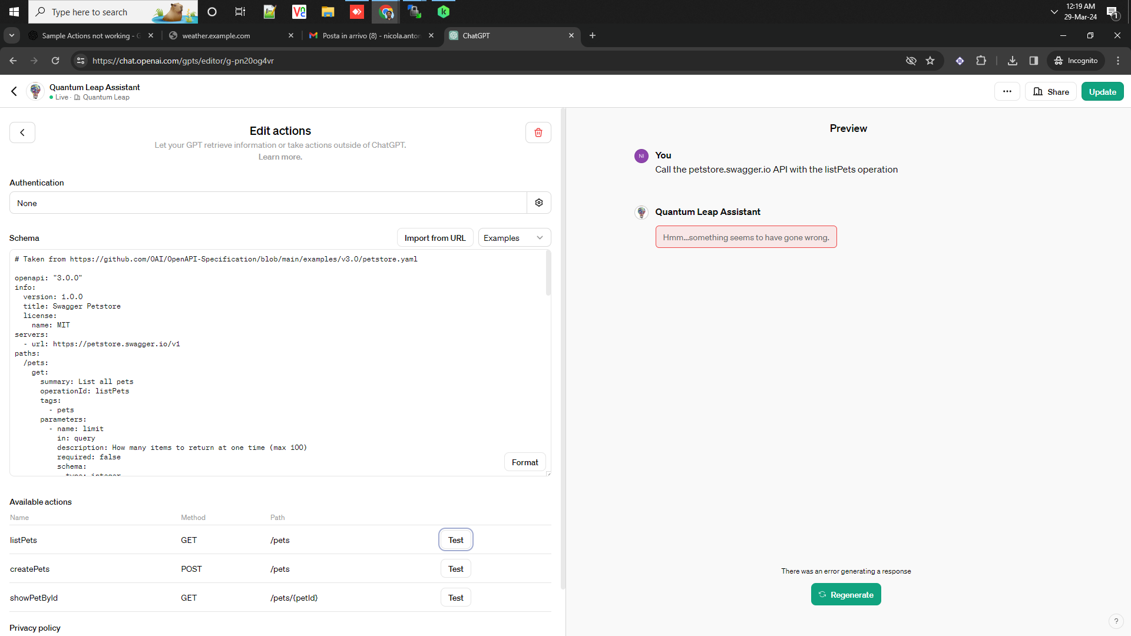Open AnyDesk from the taskbar

(x=356, y=12)
